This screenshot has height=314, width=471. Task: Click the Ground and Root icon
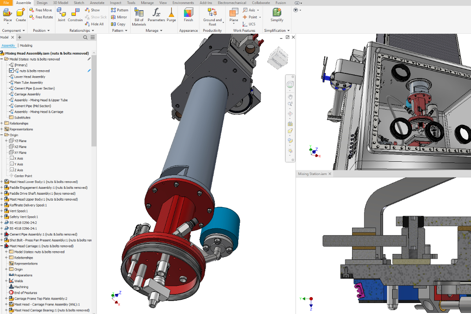pyautogui.click(x=212, y=13)
